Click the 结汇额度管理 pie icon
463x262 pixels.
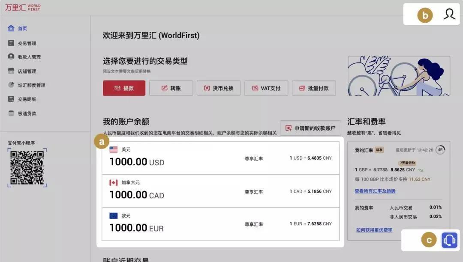coord(11,85)
